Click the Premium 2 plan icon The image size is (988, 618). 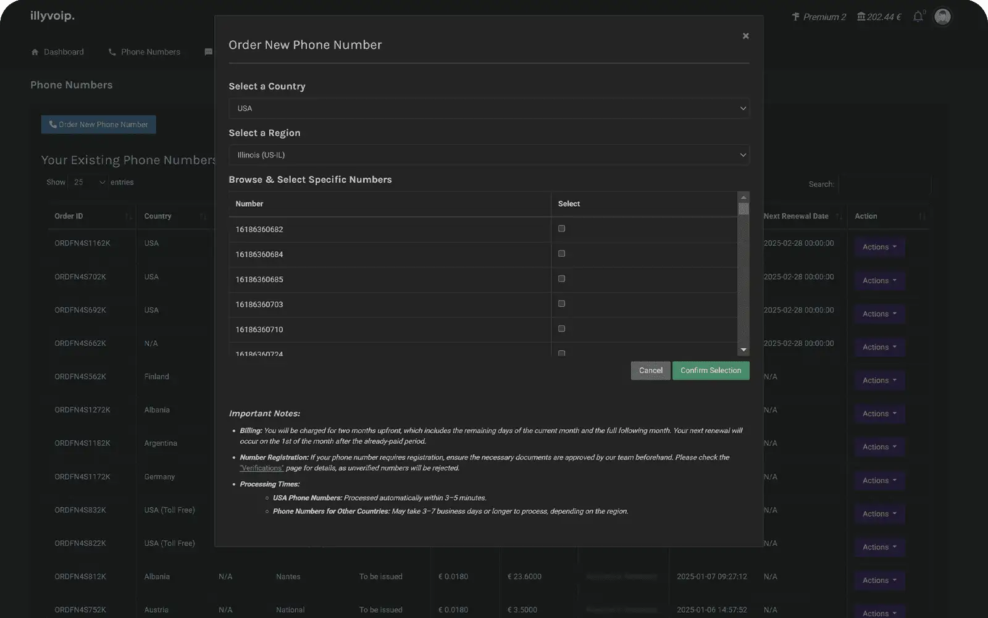(x=796, y=17)
